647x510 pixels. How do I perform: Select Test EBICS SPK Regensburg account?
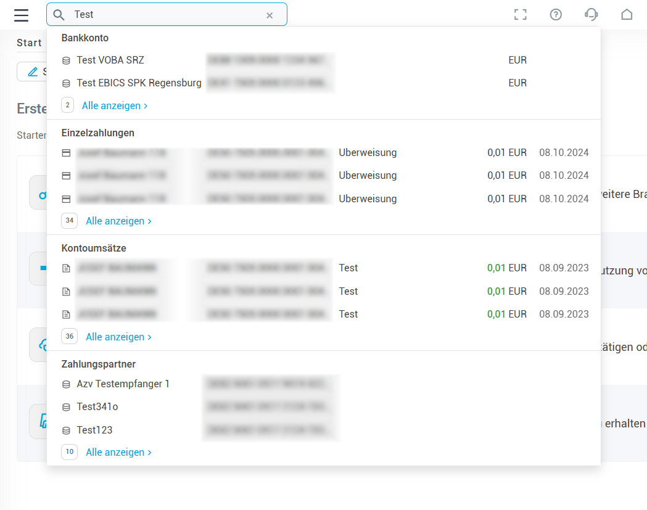139,83
